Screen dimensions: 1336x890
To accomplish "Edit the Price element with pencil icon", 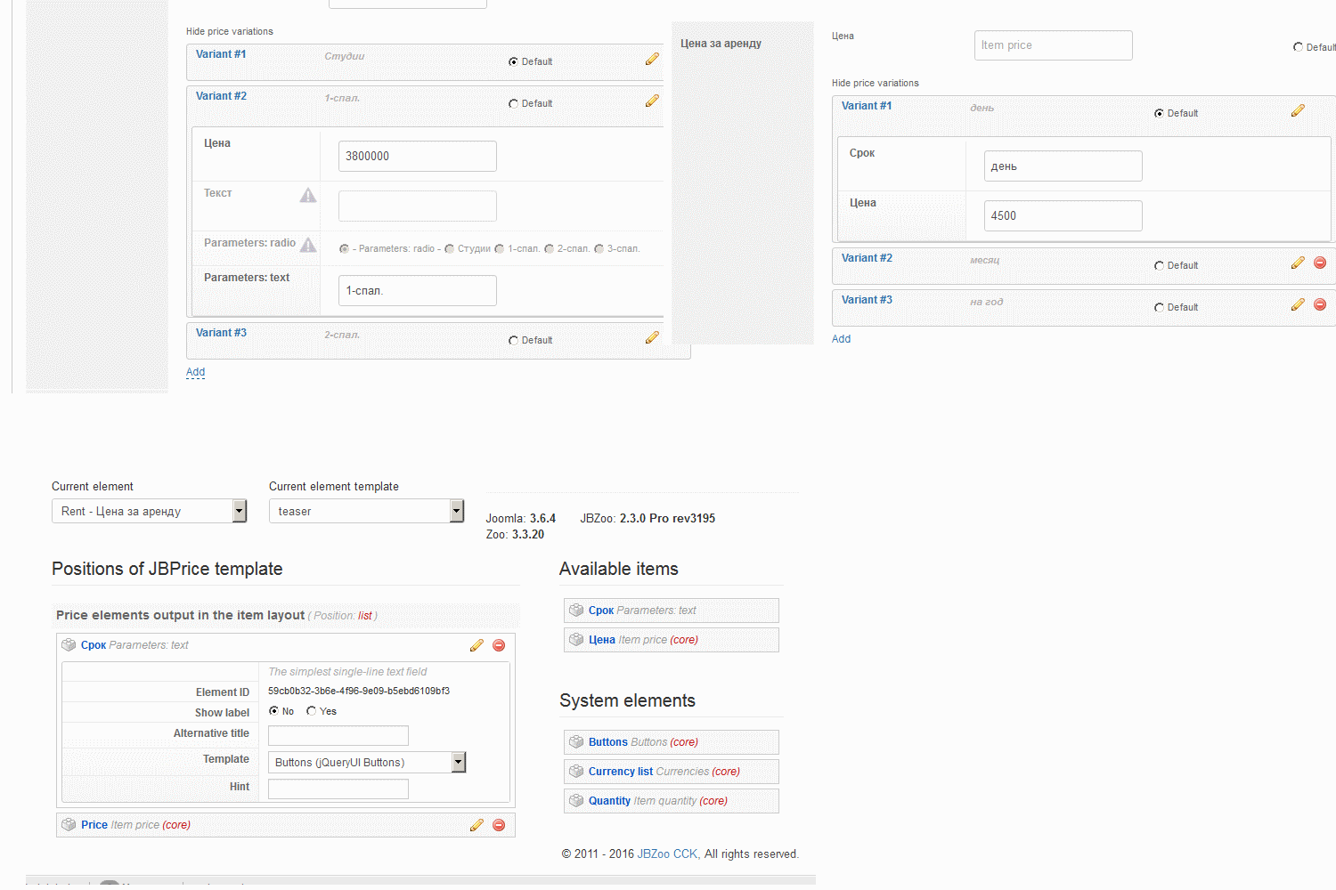I will click(477, 825).
